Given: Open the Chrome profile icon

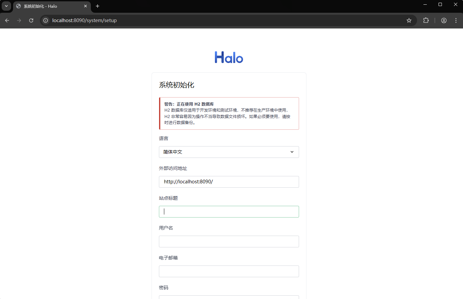Looking at the screenshot, I should click(444, 20).
